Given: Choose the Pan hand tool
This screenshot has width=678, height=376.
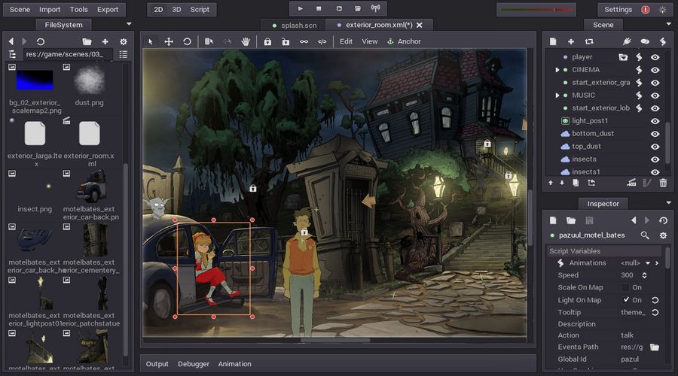Looking at the screenshot, I should click(246, 41).
